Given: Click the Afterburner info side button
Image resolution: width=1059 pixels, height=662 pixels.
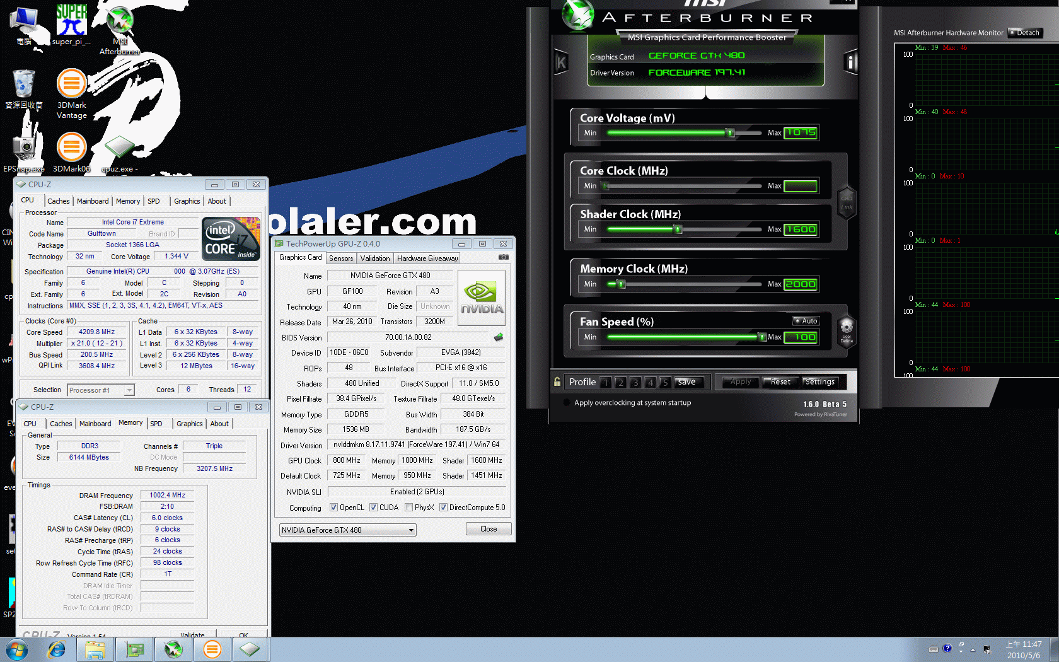Looking at the screenshot, I should pos(851,62).
